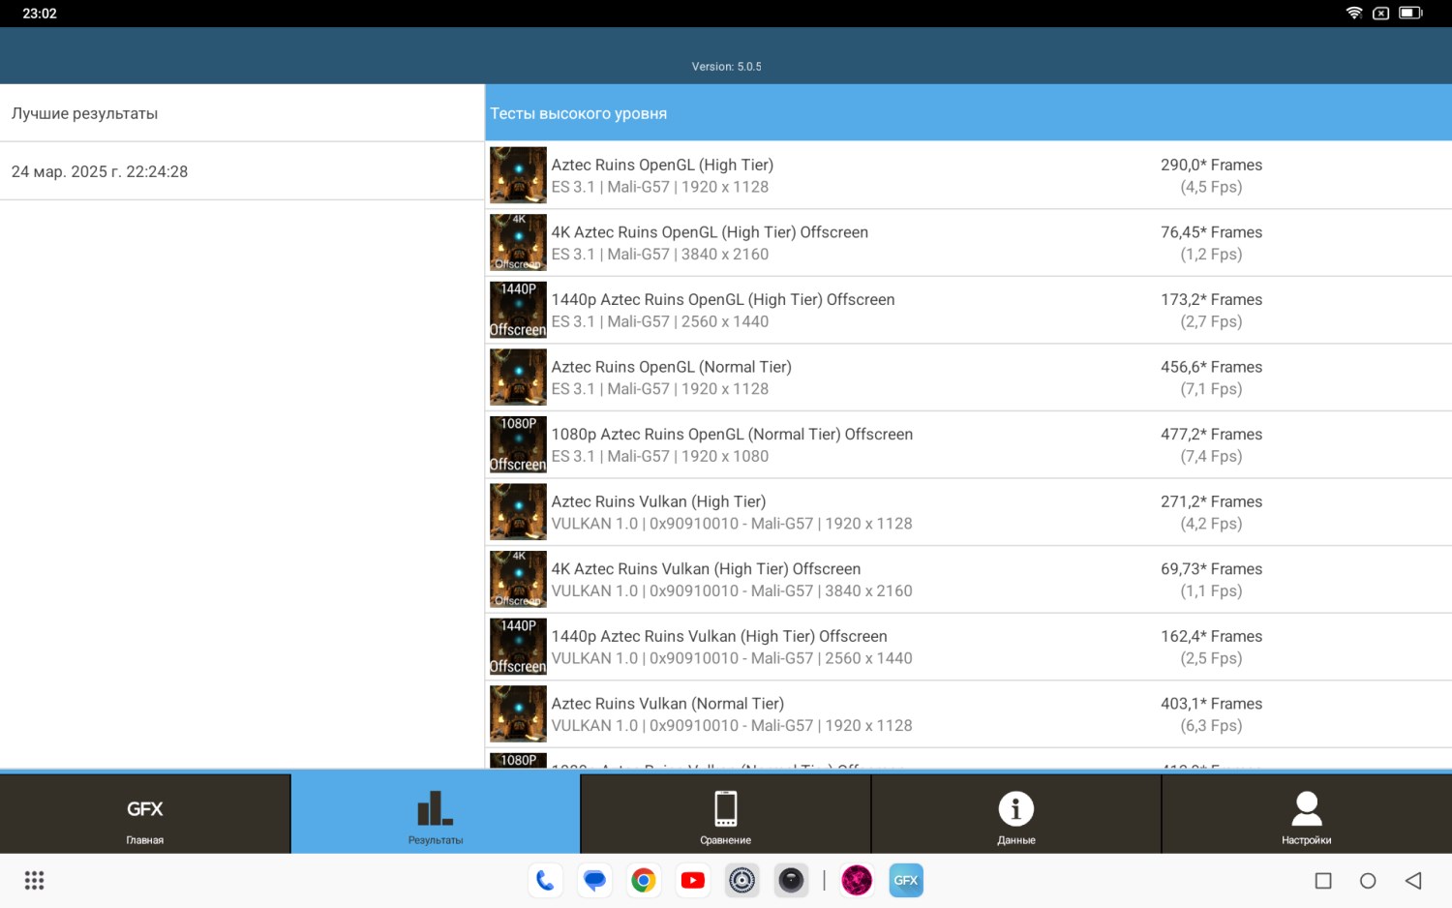Select 1440p Aztec Ruins Vulkan Offscreen thumbnail

(x=518, y=647)
